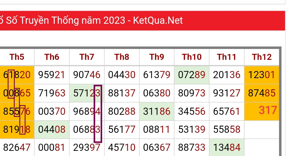The image size is (288, 156).
Task: Select cell 04408 in Th6 column
Action: pyautogui.click(x=52, y=129)
